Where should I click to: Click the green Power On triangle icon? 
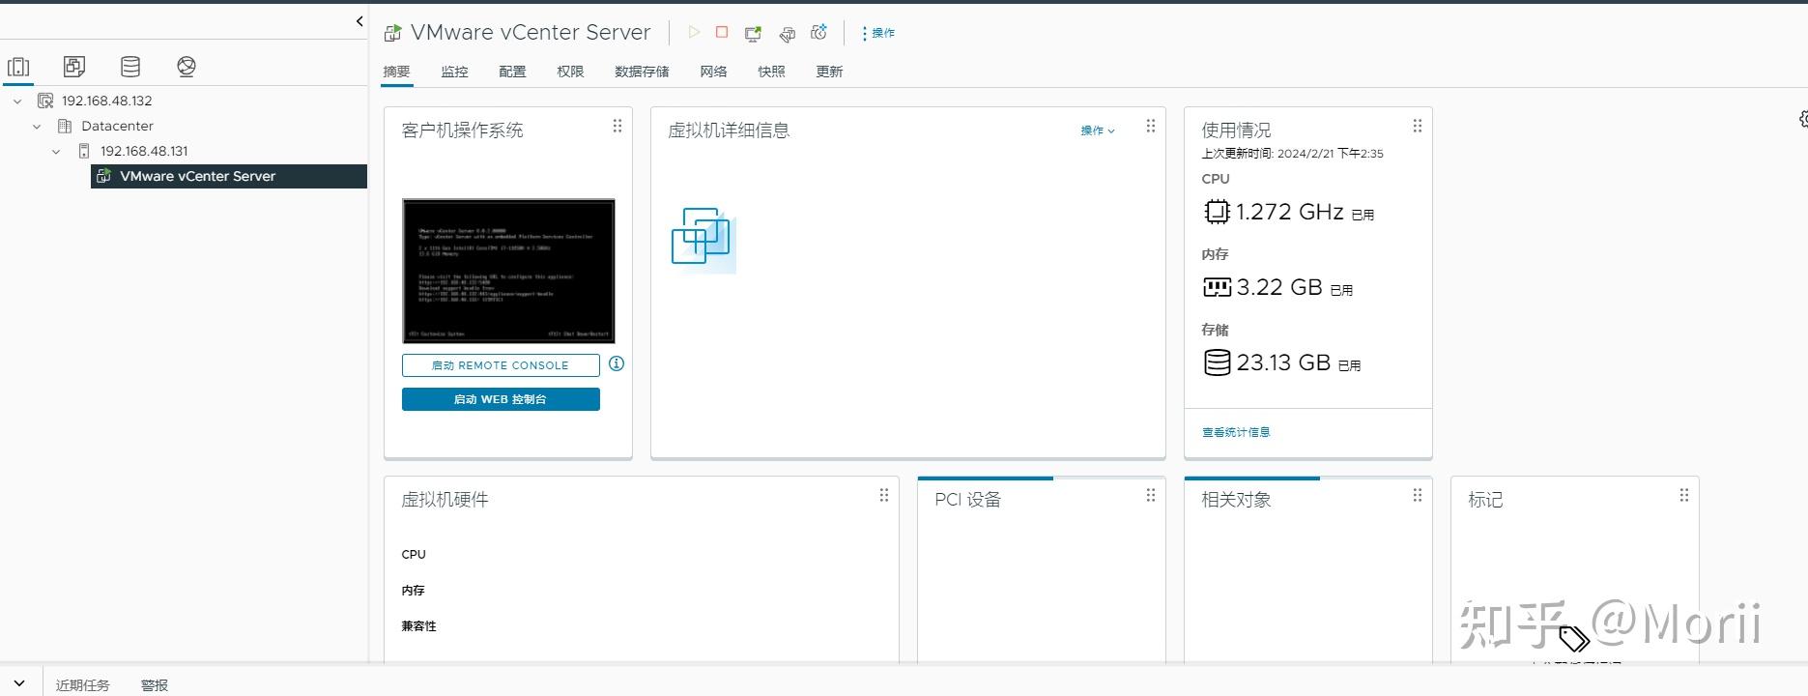pos(694,33)
